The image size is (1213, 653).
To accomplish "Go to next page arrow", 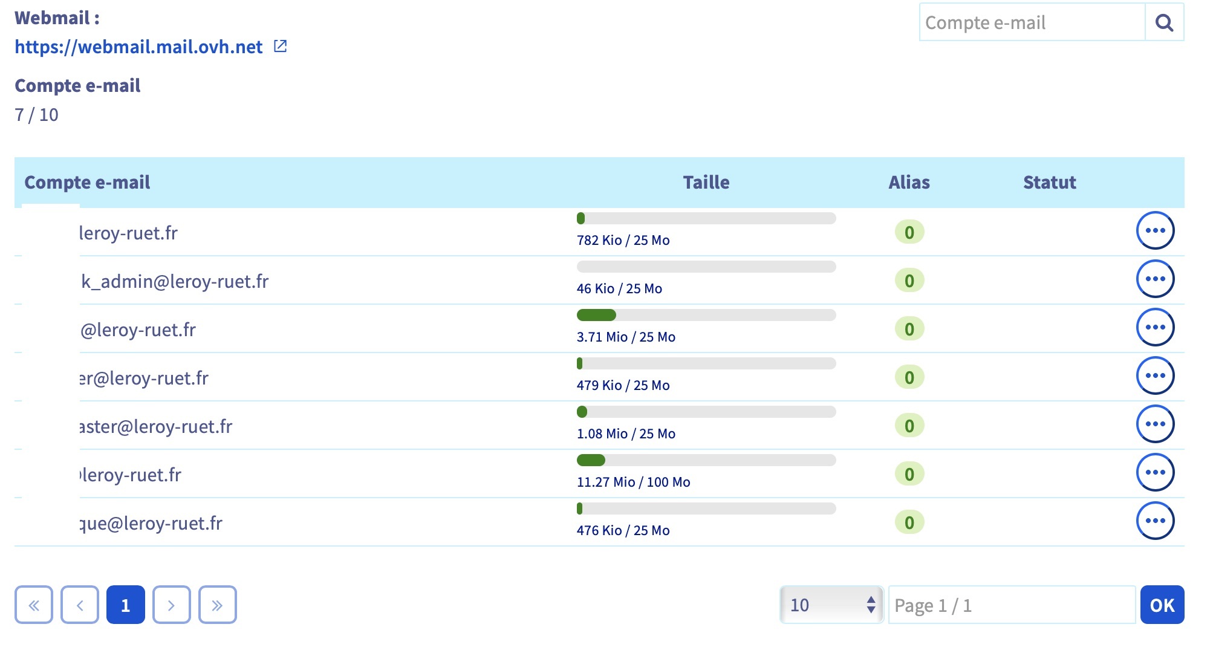I will (172, 605).
